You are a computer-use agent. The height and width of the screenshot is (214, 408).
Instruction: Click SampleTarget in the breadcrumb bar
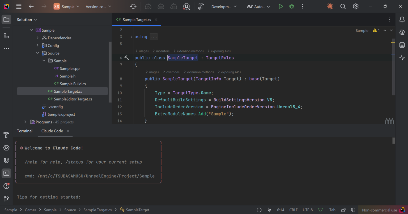click(137, 210)
